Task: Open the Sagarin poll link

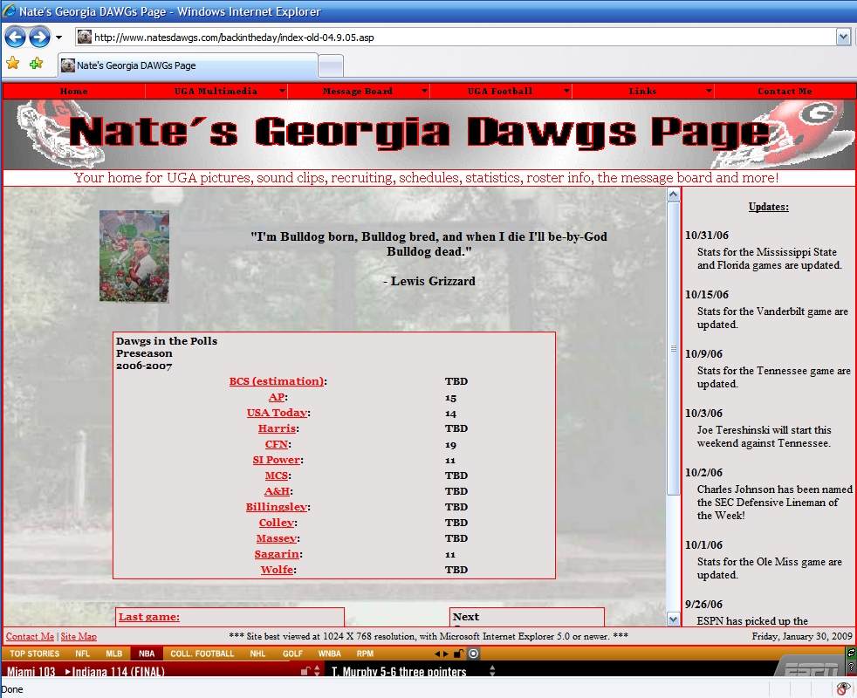Action: 277,554
